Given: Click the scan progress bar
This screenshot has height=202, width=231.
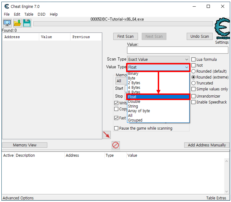Looking at the screenshot, I should pos(123,24).
